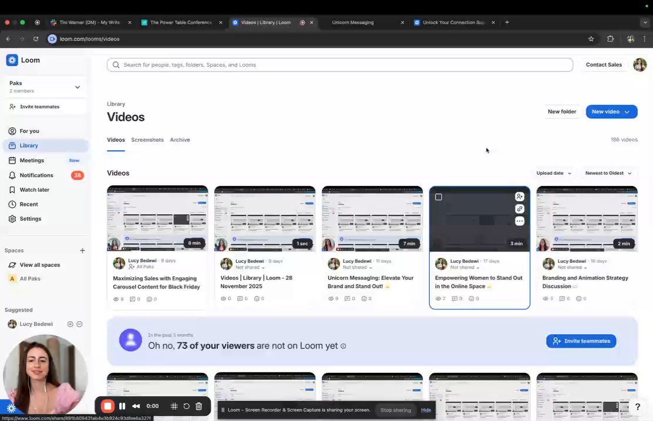This screenshot has width=653, height=421.
Task: Open Not shared dropdown on Unicorn Messaging video
Action: click(x=357, y=267)
